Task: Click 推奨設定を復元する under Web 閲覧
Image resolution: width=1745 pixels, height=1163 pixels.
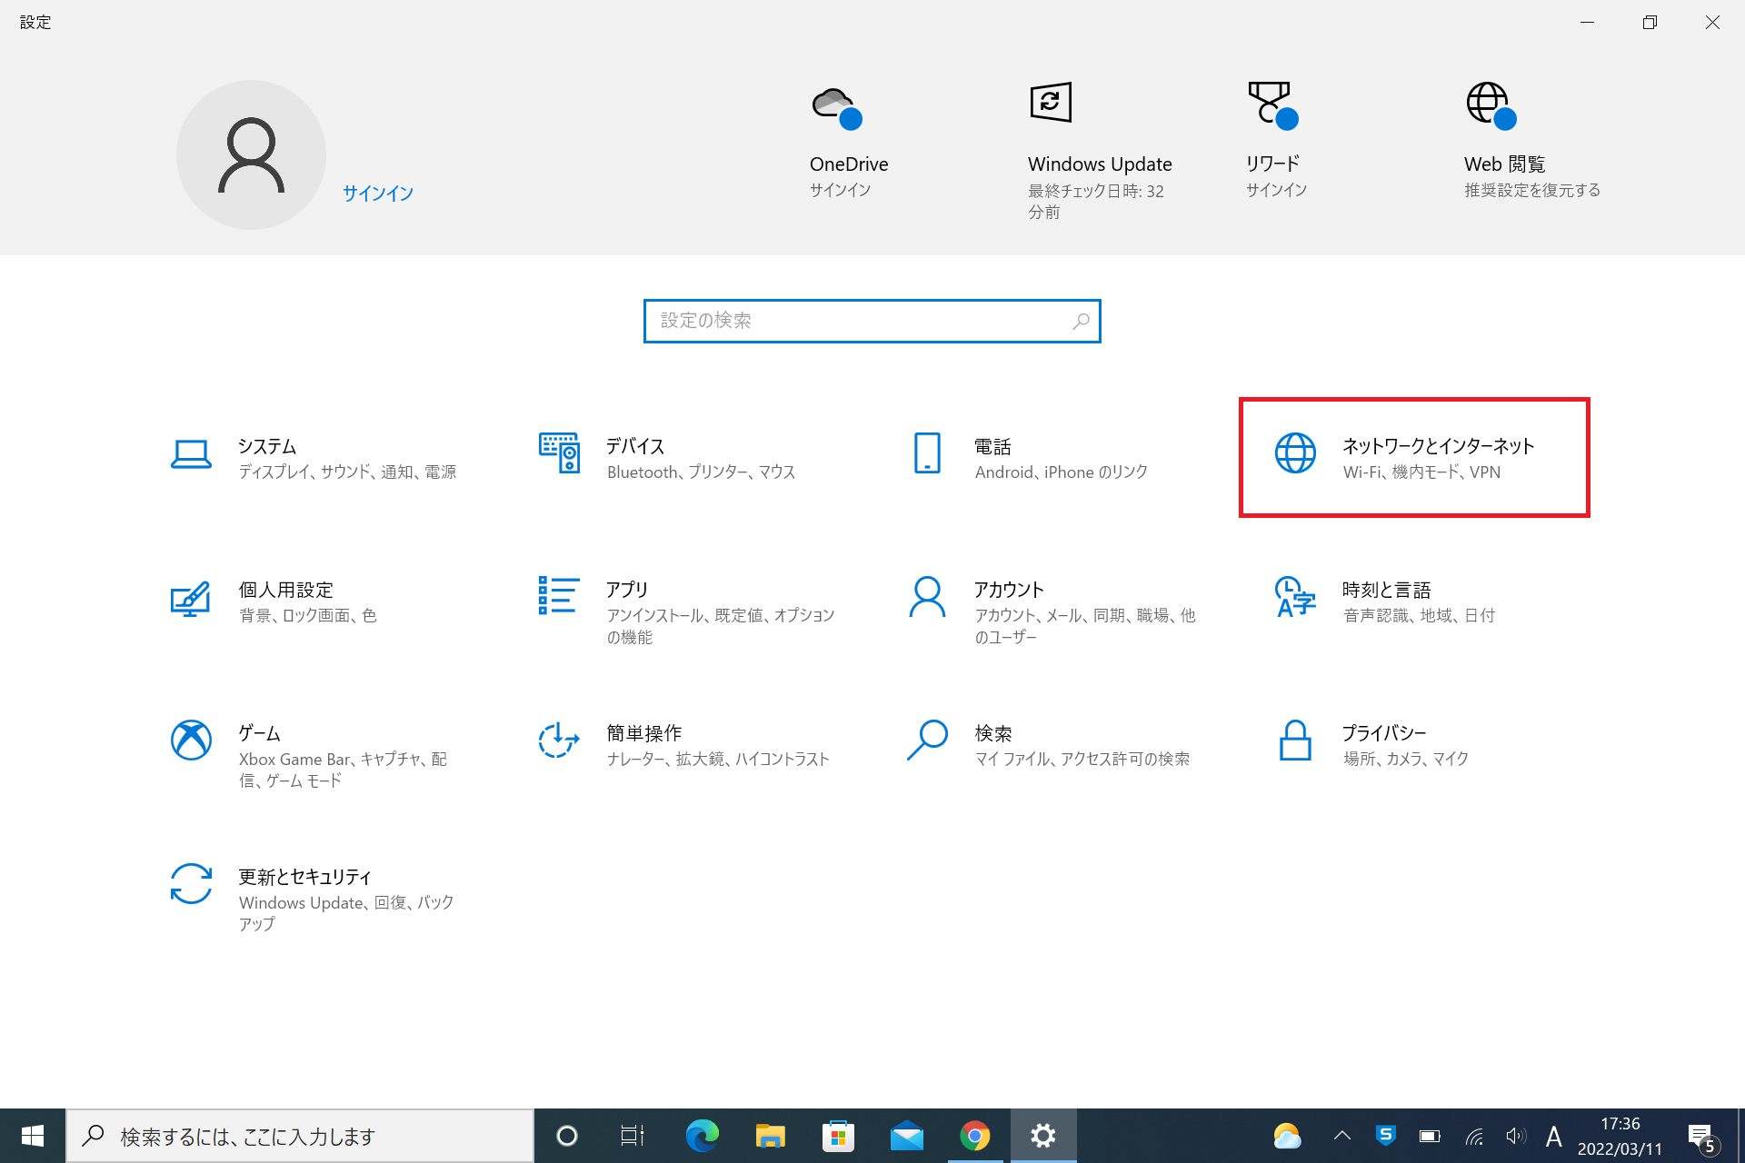Action: click(1532, 190)
